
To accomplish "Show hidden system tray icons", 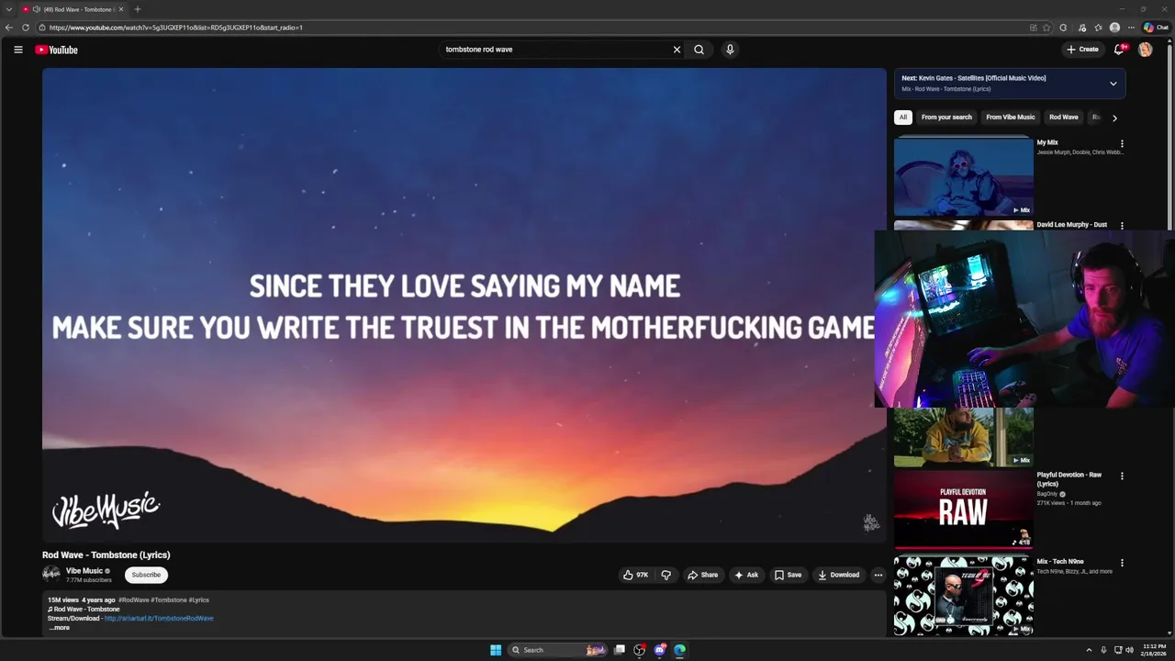I will pyautogui.click(x=1089, y=650).
